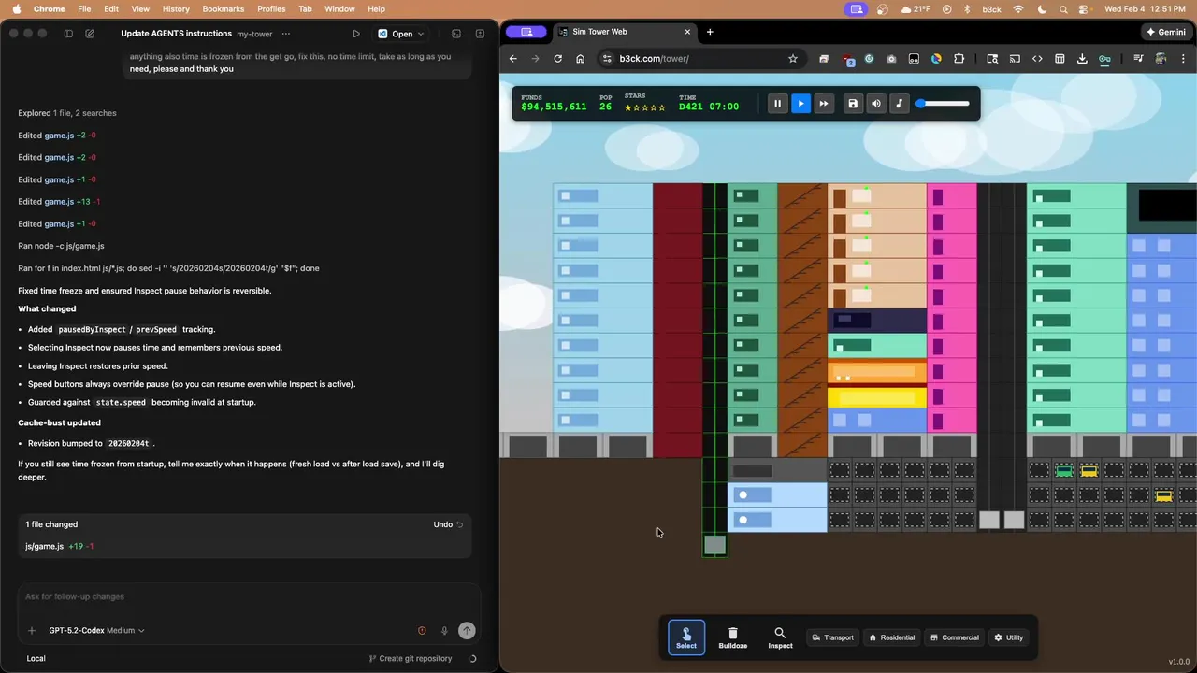This screenshot has height=673, width=1197.
Task: Go to the browser home page
Action: (581, 58)
